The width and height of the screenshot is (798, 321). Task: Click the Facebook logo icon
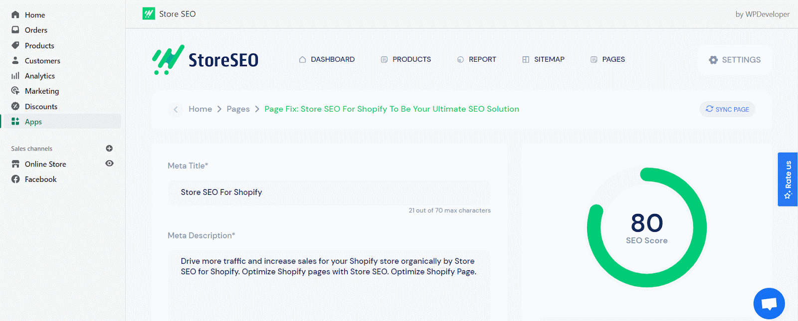pyautogui.click(x=15, y=179)
